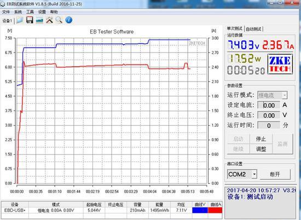This screenshot has height=220, width=301.
Task: Click the 00:05:20 elapsed time readout
Action: pos(246,70)
